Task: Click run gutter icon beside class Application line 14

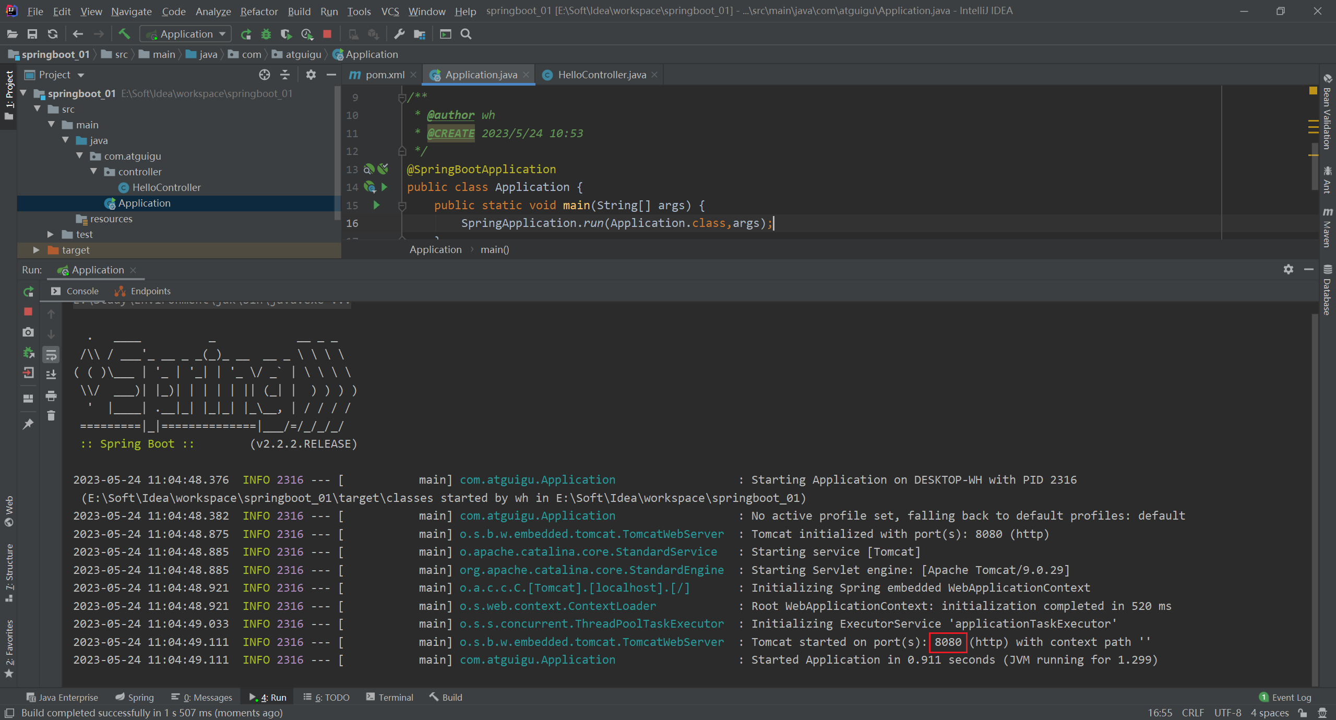Action: pos(385,187)
